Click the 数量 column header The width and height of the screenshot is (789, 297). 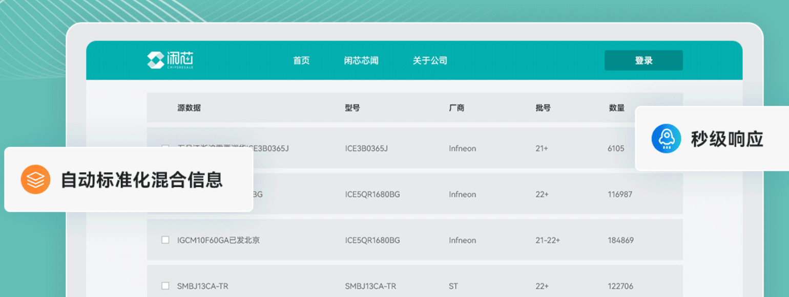pyautogui.click(x=616, y=108)
